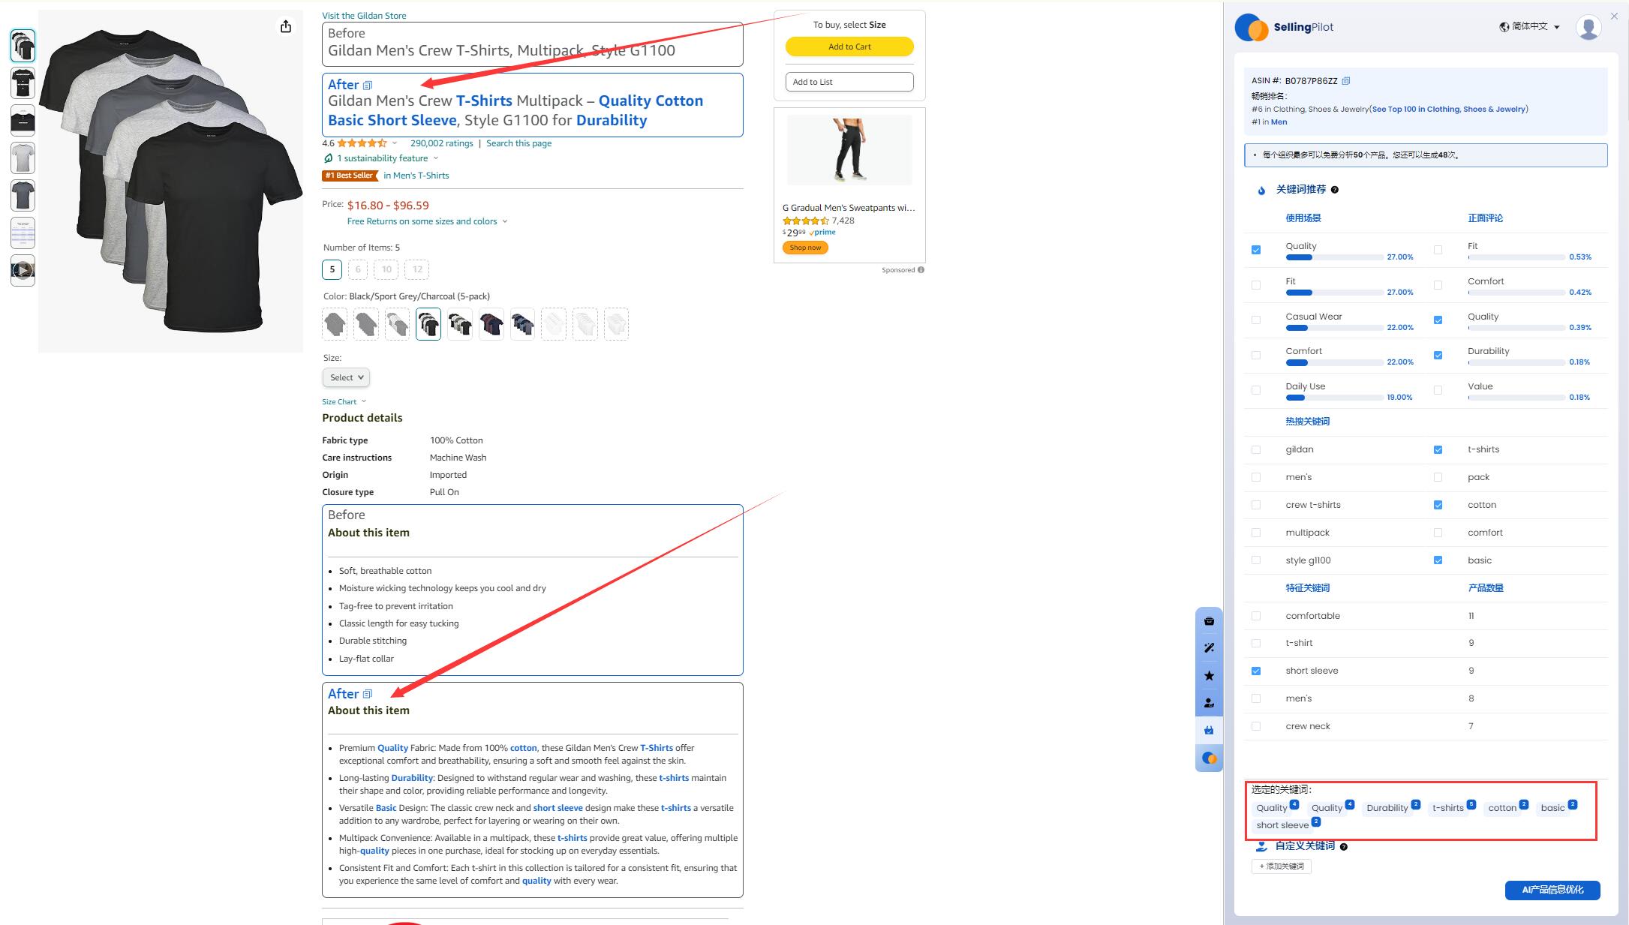1629x925 pixels.
Task: Select the 5 items count option
Action: (332, 269)
